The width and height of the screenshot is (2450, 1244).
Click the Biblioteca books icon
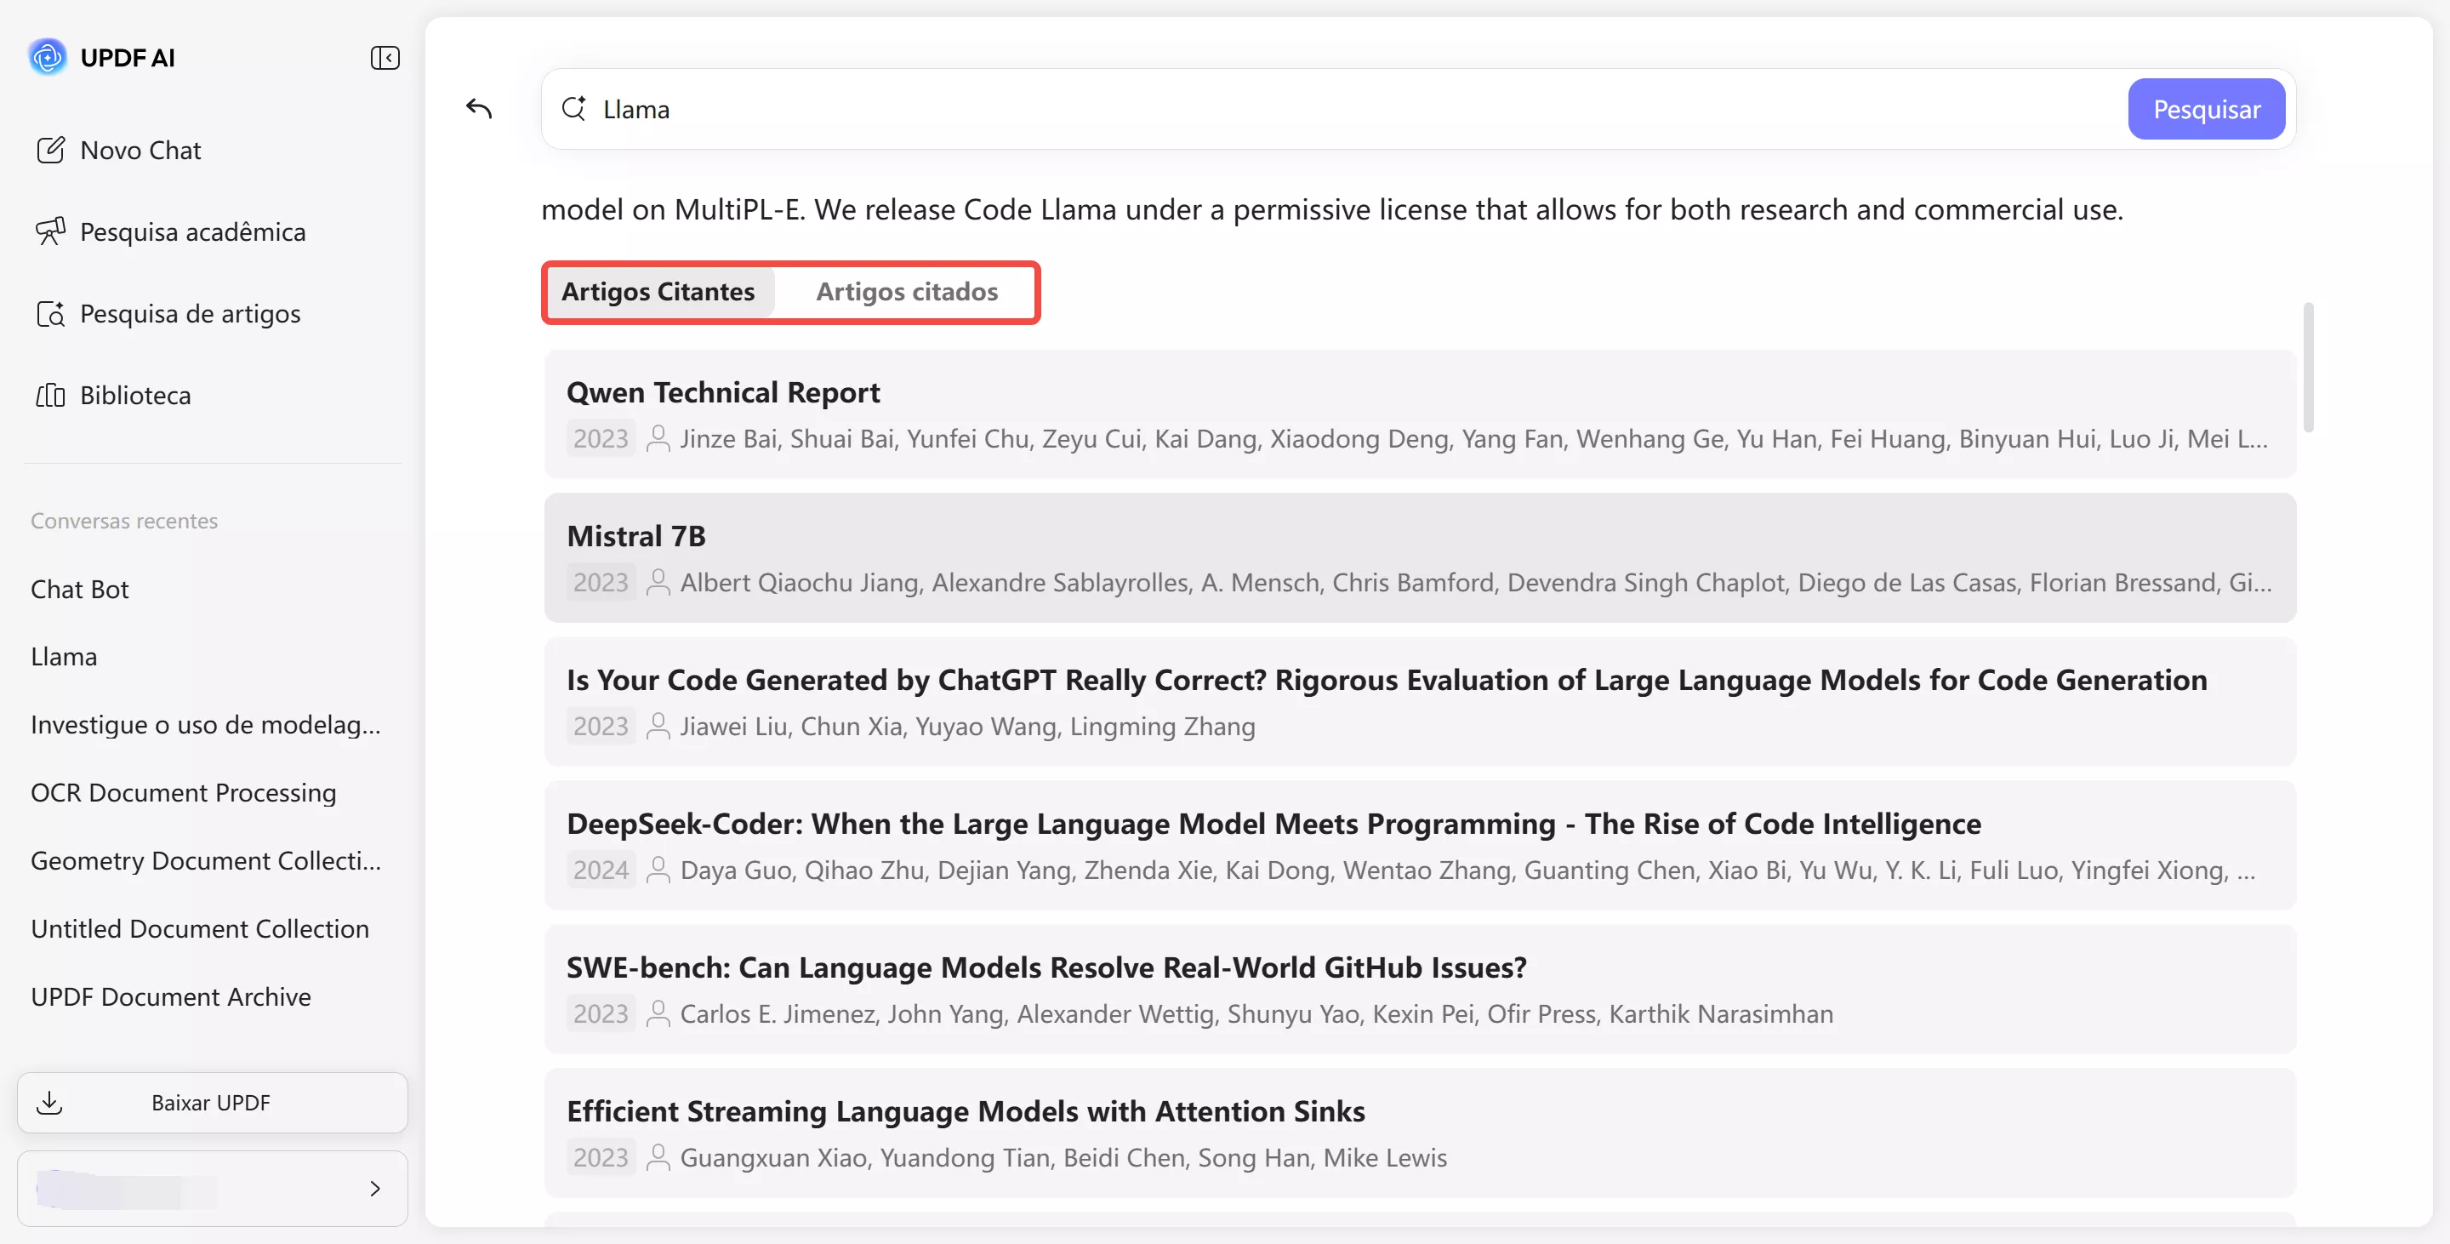(50, 395)
